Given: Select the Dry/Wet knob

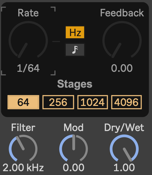Looking at the screenshot, I should click(x=124, y=148).
